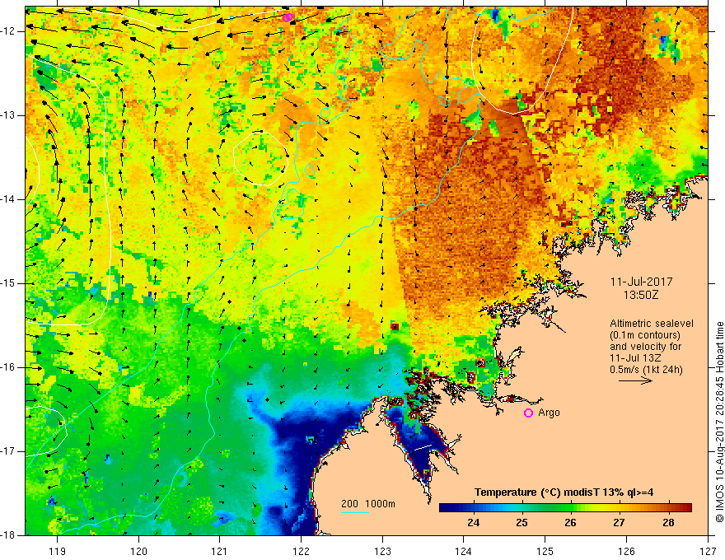The image size is (725, 560).
Task: Click latitude axis label "-13"
Action: [9, 115]
